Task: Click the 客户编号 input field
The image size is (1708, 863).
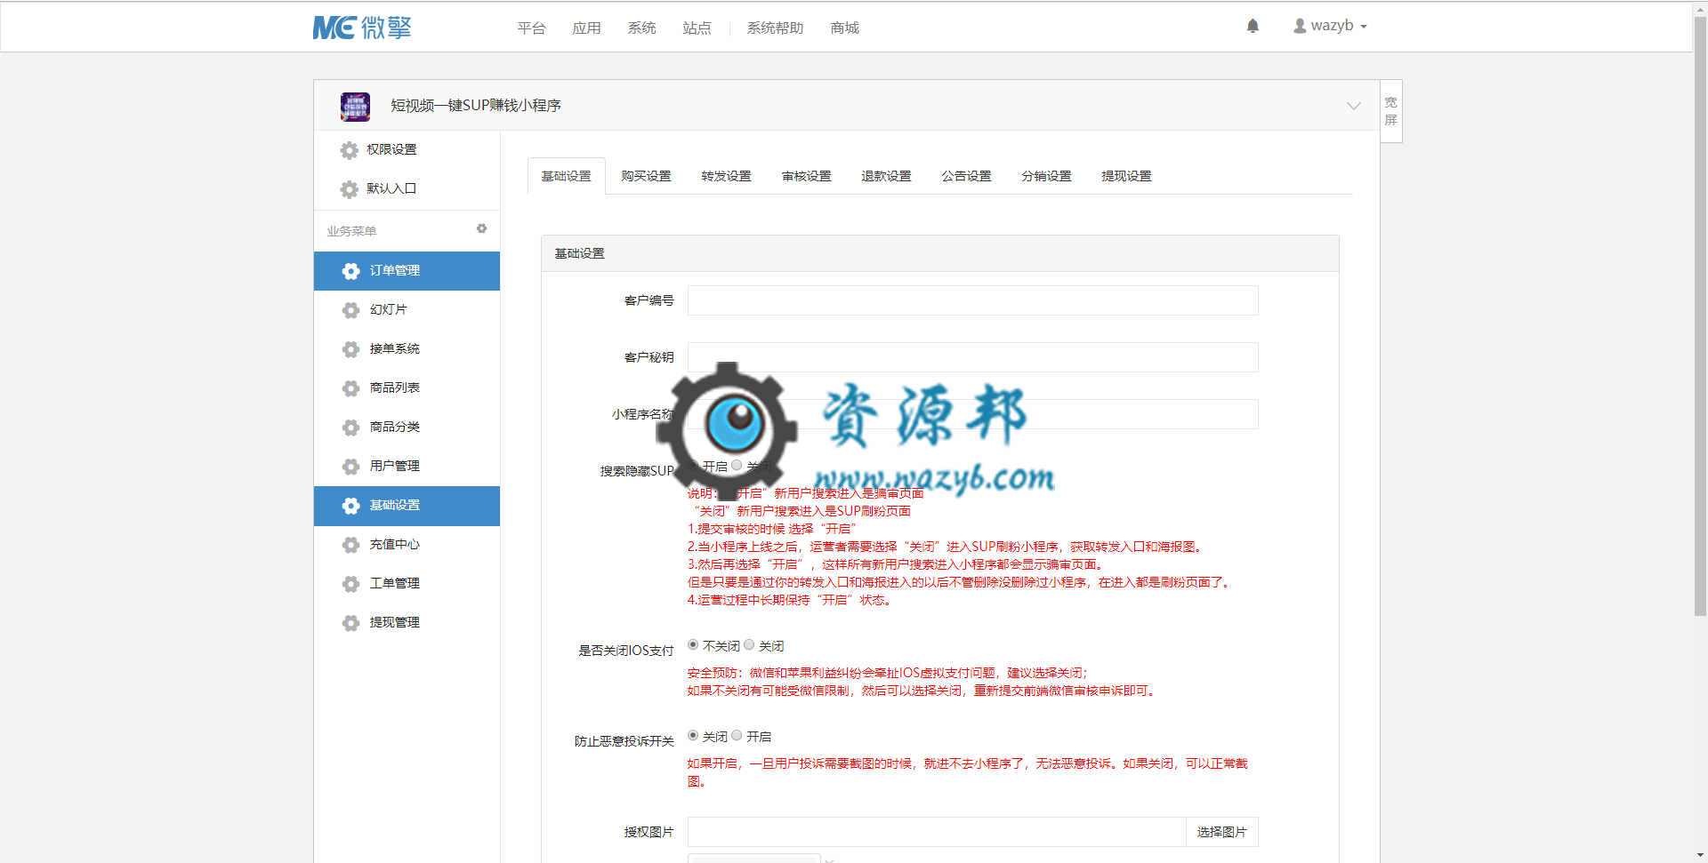Action: [972, 300]
